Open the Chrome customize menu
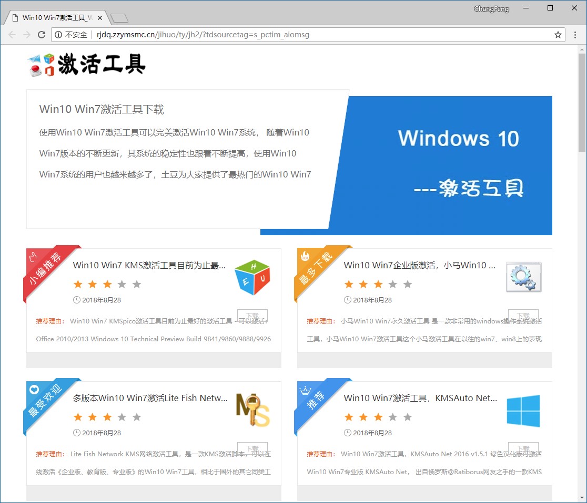This screenshot has height=503, width=587. [575, 35]
